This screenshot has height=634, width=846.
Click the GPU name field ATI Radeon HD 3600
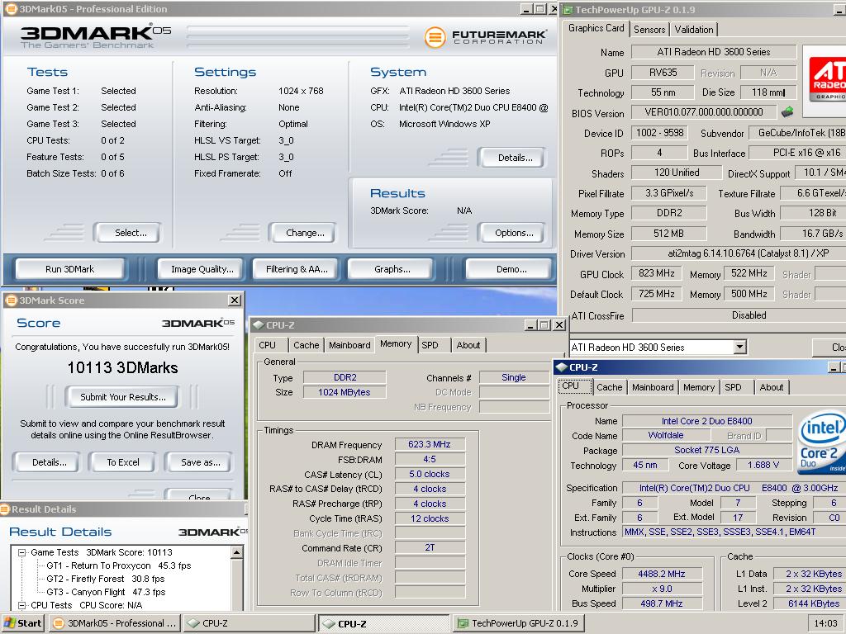click(x=713, y=52)
